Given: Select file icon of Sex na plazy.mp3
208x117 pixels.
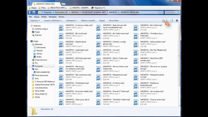Looking at the screenshot, I should click(x=136, y=94).
